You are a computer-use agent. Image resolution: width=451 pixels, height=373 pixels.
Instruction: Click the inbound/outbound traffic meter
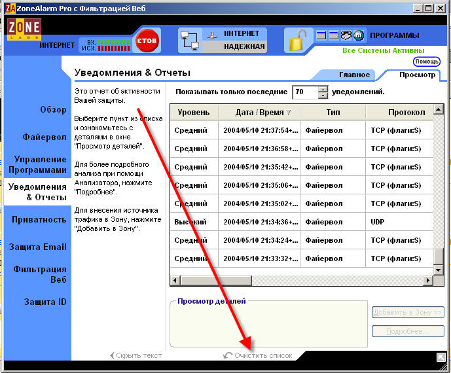pos(114,45)
